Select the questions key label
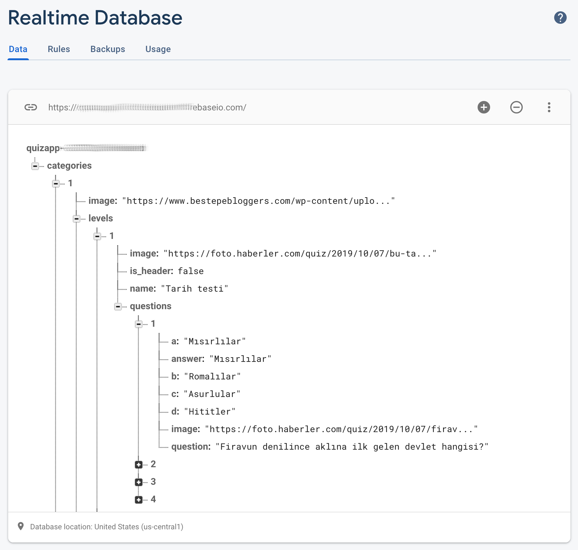578x550 pixels. (x=151, y=306)
